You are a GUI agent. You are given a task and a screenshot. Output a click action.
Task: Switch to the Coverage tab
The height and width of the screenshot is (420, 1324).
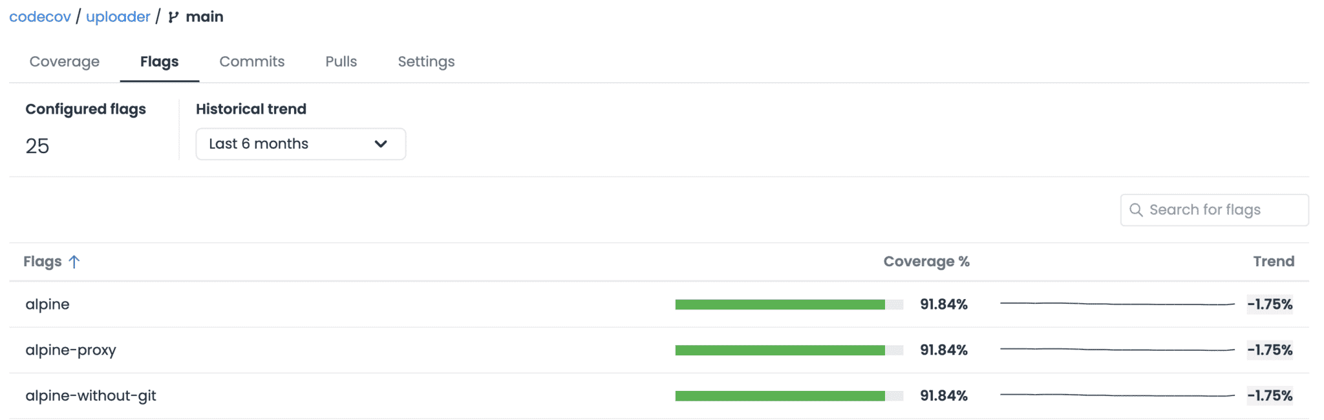coord(64,61)
